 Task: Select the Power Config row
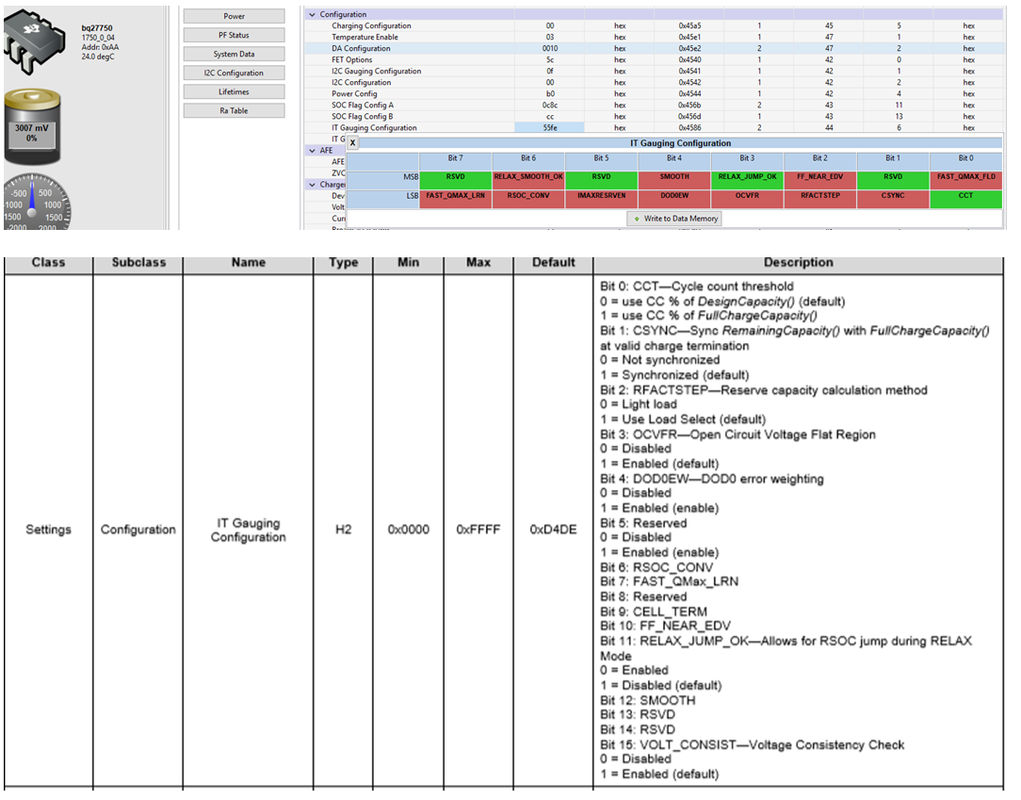tap(655, 94)
